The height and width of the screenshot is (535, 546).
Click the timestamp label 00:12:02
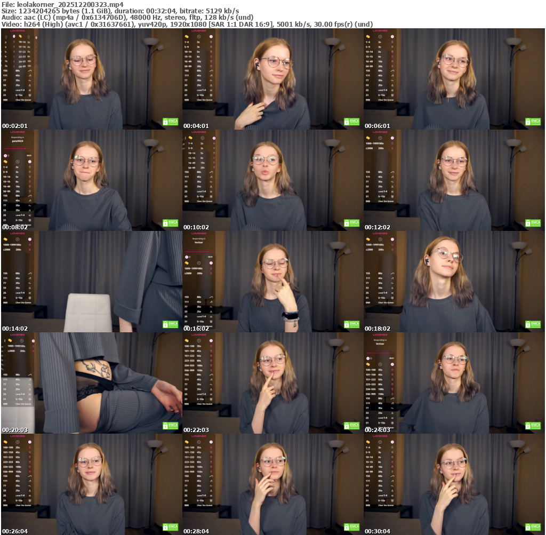[378, 227]
